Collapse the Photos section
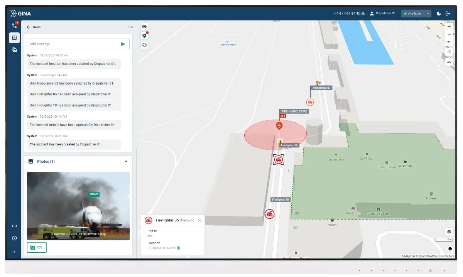 (x=125, y=161)
